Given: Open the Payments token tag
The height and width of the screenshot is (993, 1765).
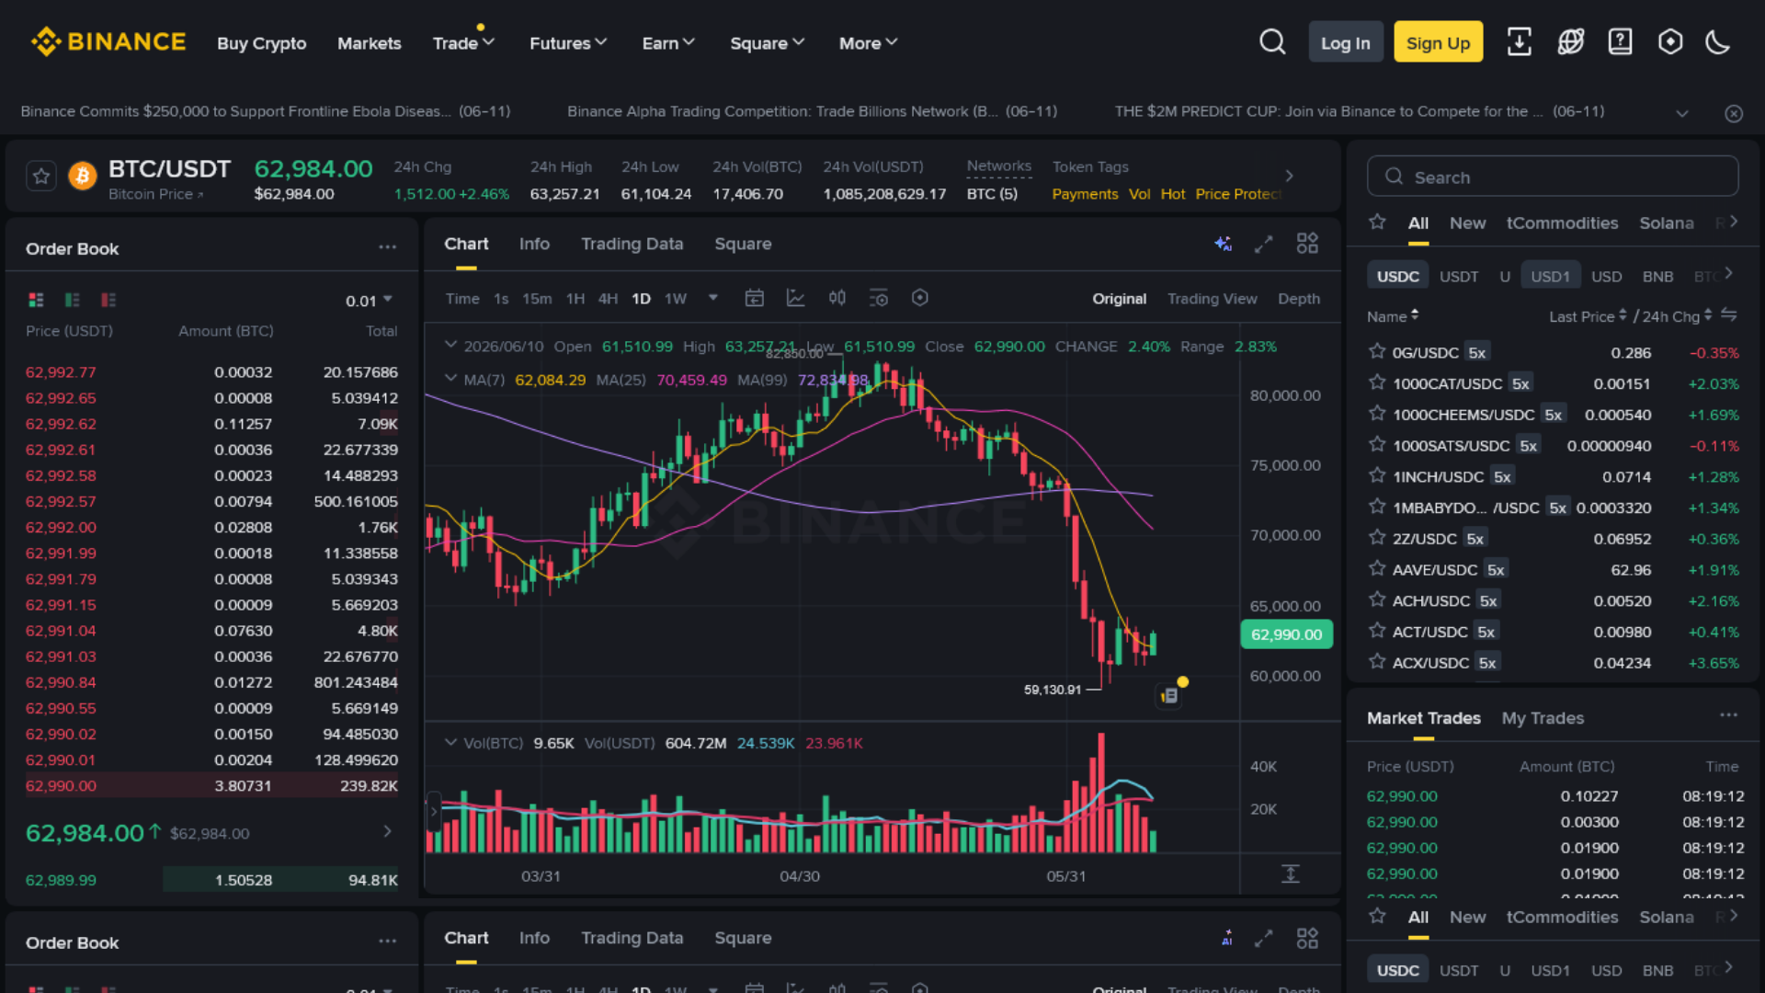Looking at the screenshot, I should click(1085, 194).
